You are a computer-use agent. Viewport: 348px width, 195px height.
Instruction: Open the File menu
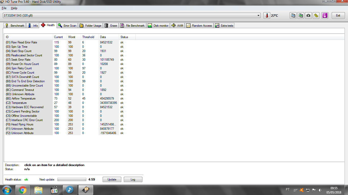point(4,8)
